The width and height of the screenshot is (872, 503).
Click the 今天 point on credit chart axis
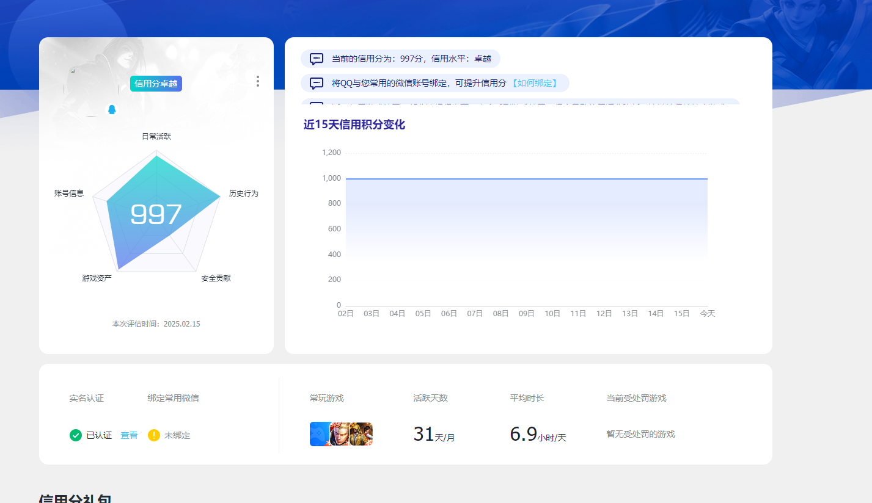pos(708,313)
